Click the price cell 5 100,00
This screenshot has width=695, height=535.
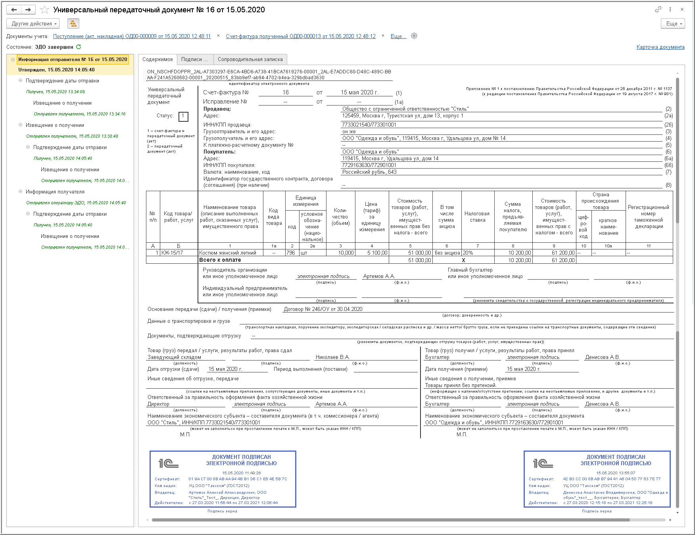(x=372, y=253)
